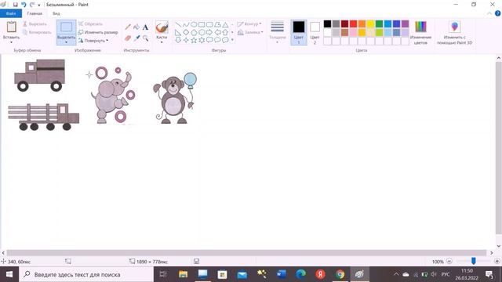Choose the Down arrow shape

coord(178,40)
